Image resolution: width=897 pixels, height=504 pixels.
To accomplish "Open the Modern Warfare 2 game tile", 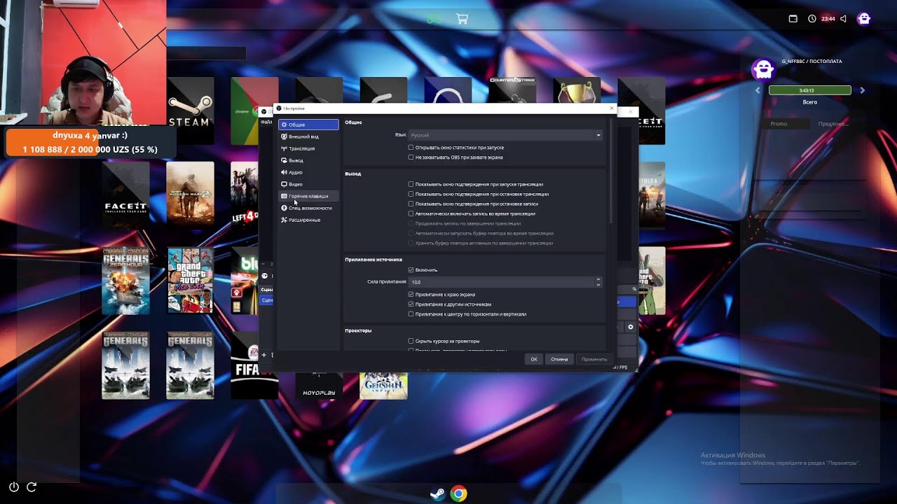I will pos(190,196).
